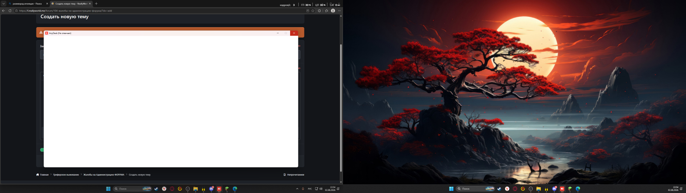Launch Steam from taskbar below the browser
This screenshot has height=193, width=686.
pyautogui.click(x=156, y=189)
